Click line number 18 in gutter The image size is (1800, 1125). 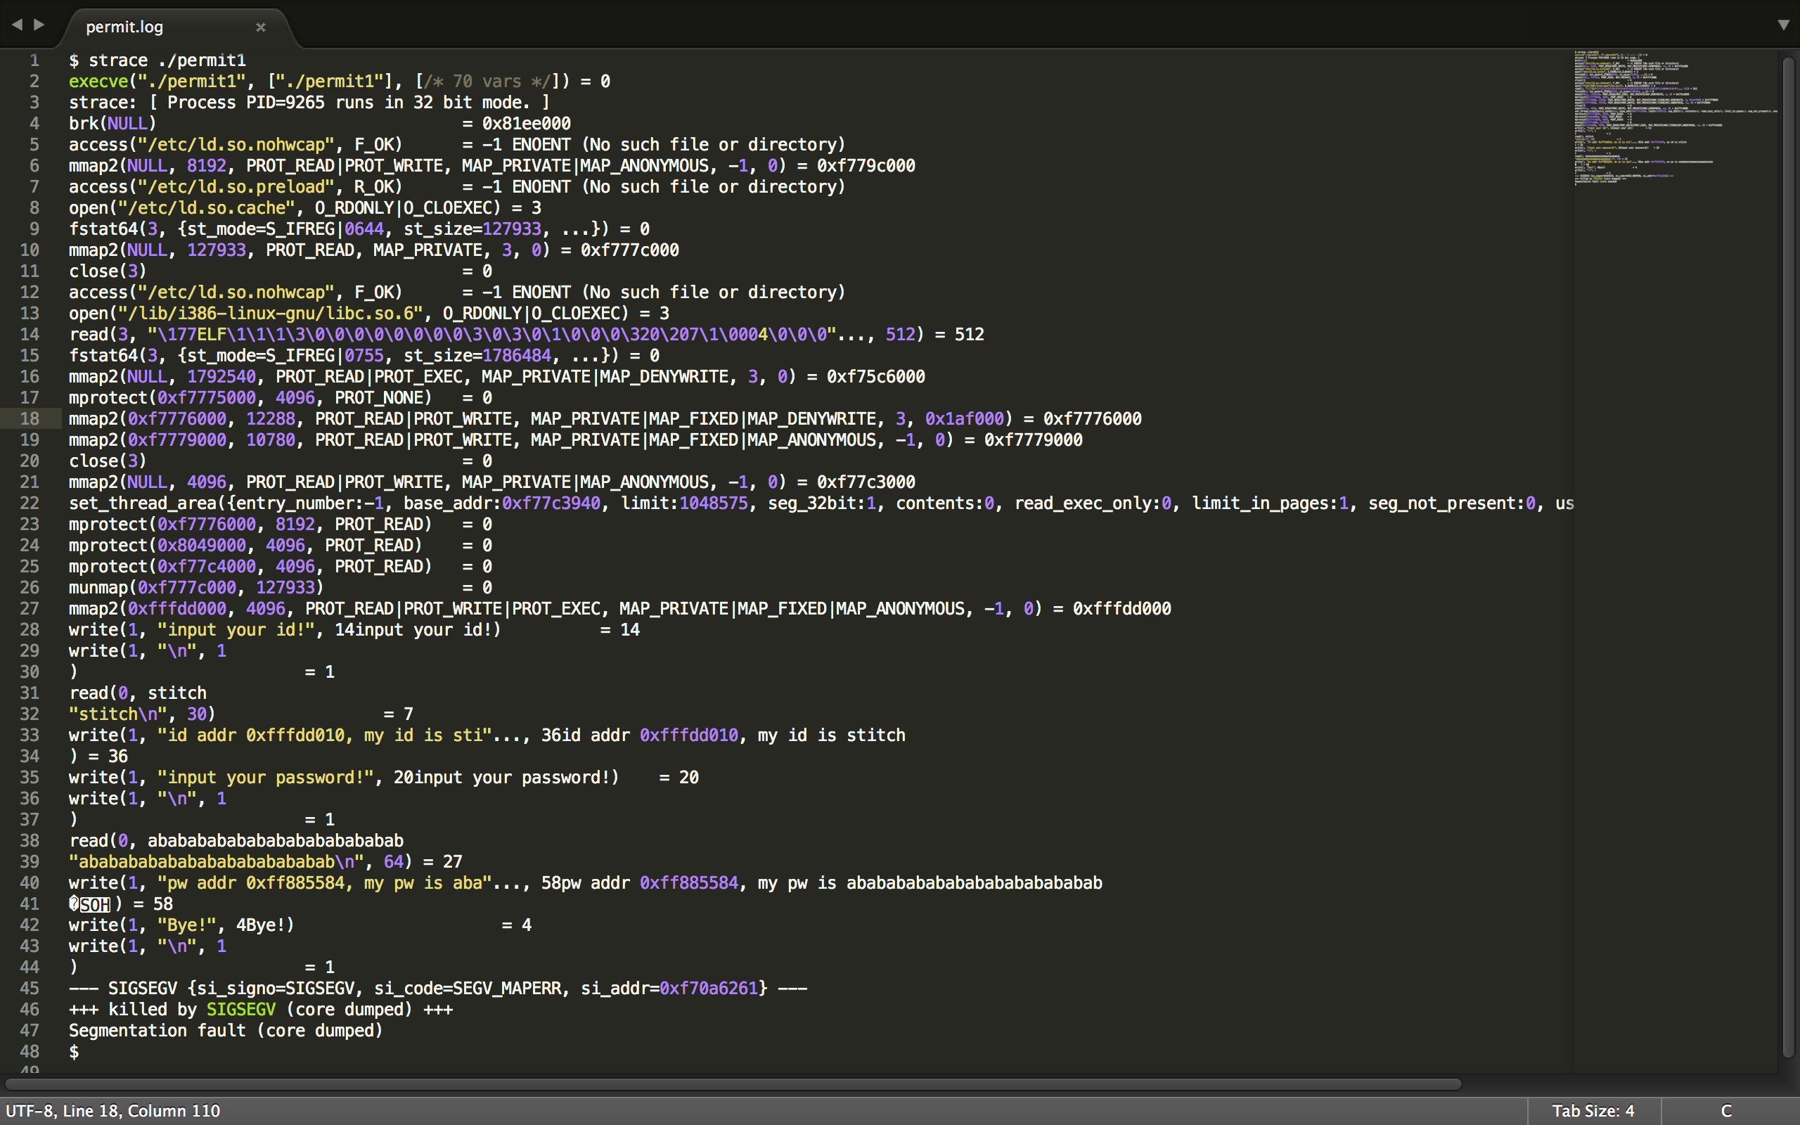30,418
